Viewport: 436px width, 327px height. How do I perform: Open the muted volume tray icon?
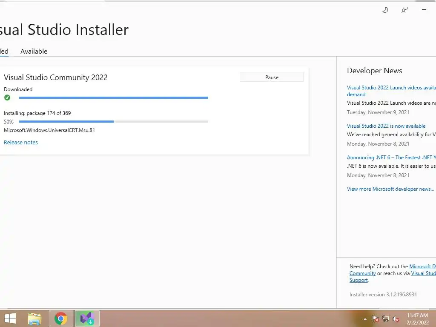pos(396,319)
